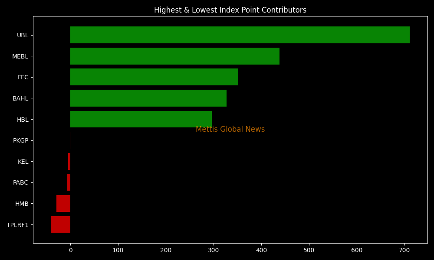Click the green BAHL bar
The height and width of the screenshot is (260, 434).
(148, 98)
